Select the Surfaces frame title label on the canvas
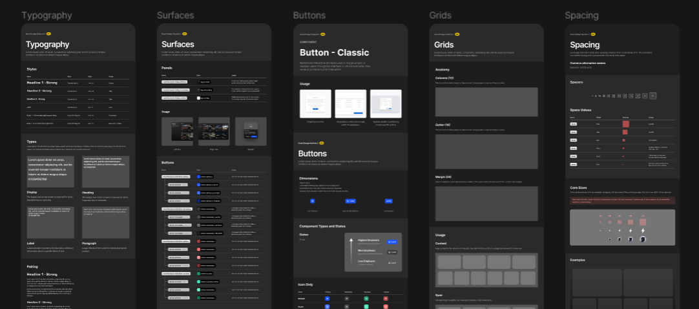The width and height of the screenshot is (699, 309). pyautogui.click(x=175, y=15)
